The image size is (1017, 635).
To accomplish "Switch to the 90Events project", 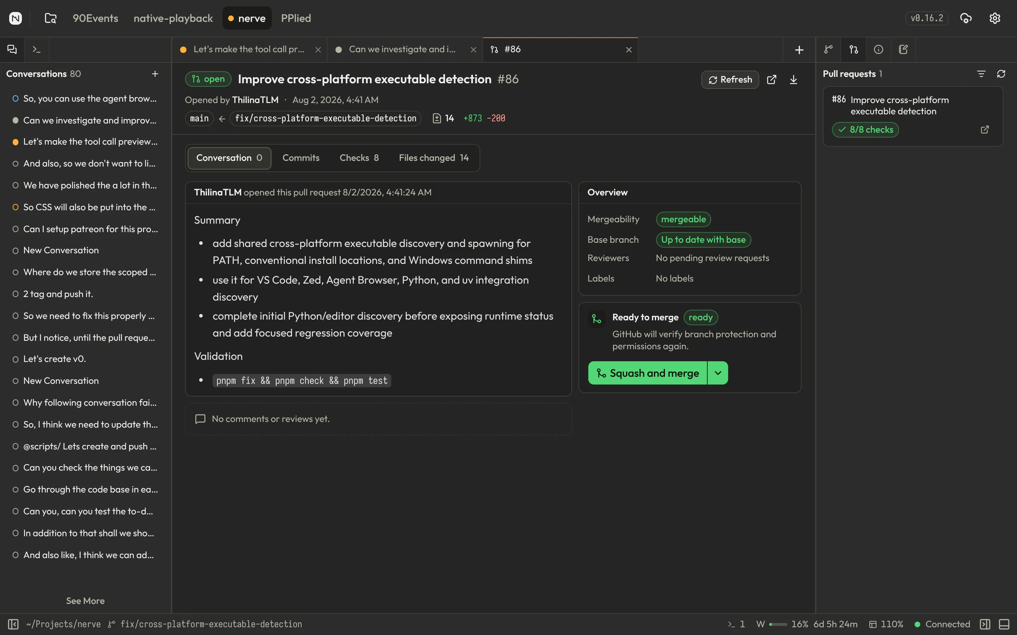I will [95, 18].
